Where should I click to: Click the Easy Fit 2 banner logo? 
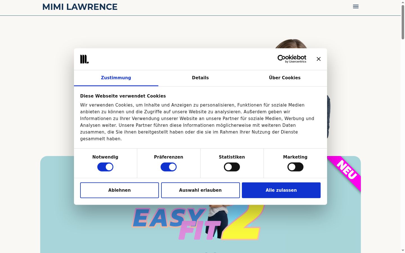[198, 222]
